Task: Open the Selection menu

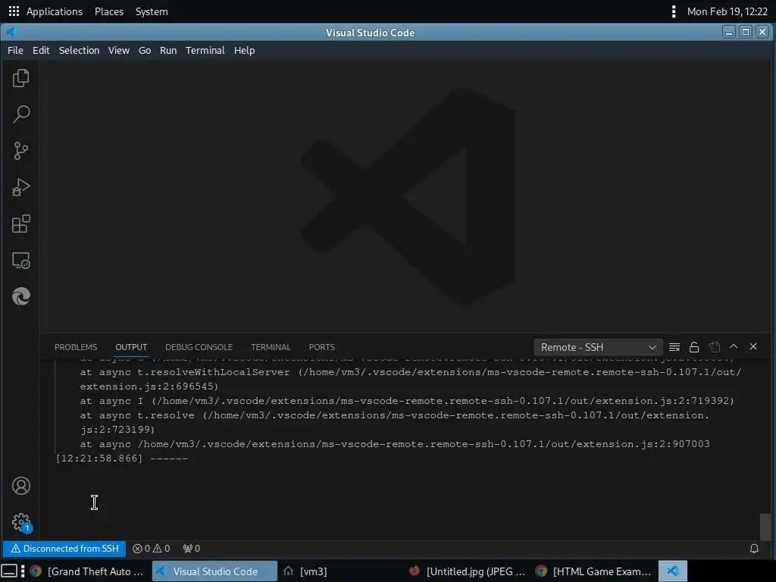Action: pyautogui.click(x=79, y=51)
